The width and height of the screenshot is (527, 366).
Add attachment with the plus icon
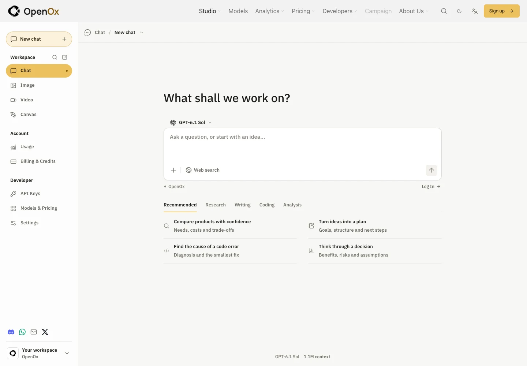point(173,170)
